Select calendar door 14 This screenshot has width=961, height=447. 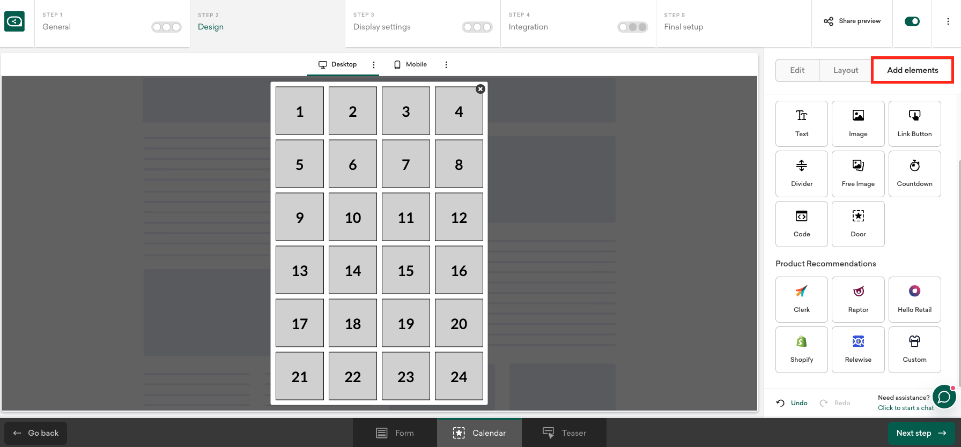(x=353, y=270)
